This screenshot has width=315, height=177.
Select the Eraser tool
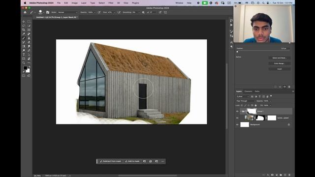[x=29, y=42]
